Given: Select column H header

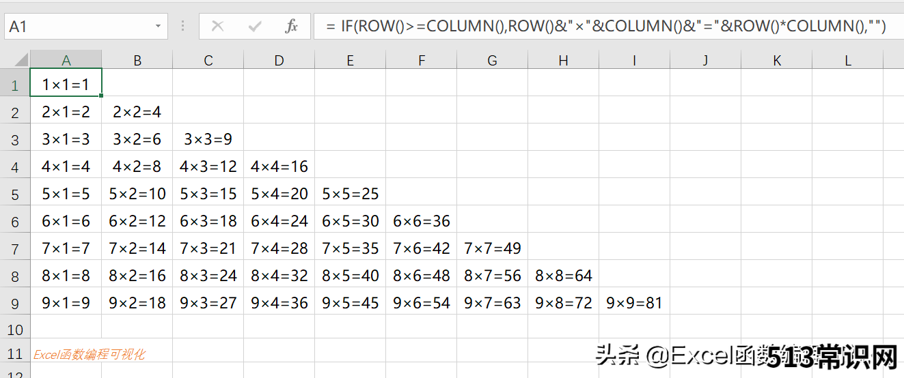Looking at the screenshot, I should pyautogui.click(x=564, y=60).
